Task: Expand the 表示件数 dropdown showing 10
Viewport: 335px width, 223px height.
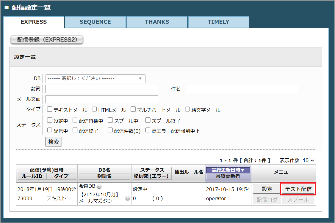Action: 308,160
